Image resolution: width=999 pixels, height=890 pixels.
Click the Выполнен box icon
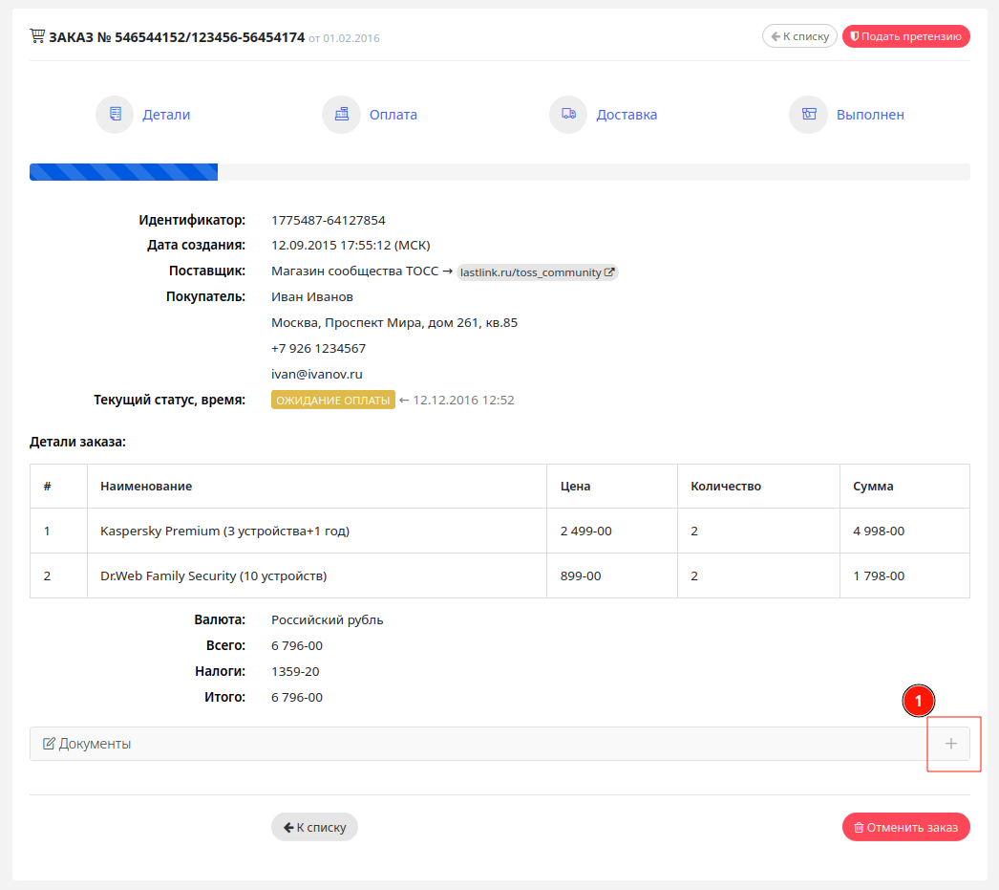[x=809, y=114]
